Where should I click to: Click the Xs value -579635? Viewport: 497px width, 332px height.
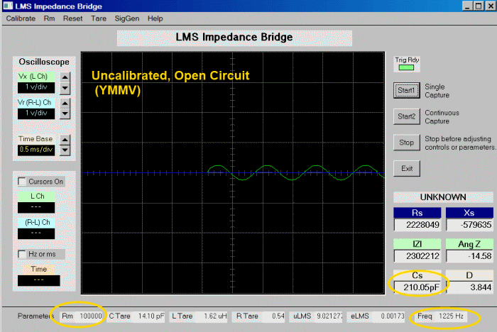(x=470, y=225)
